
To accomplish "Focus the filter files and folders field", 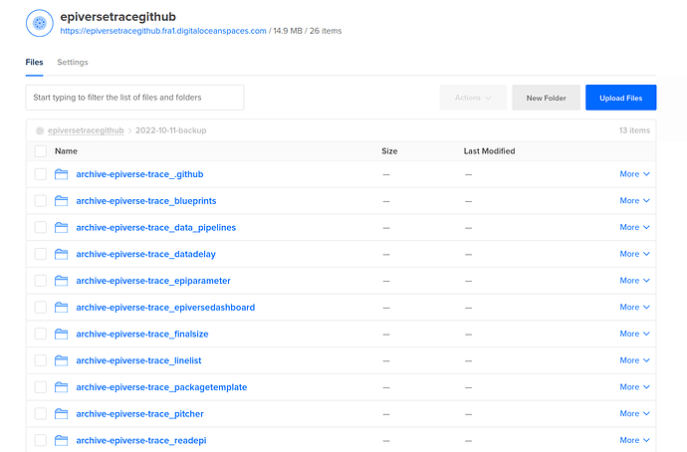I will click(x=134, y=98).
